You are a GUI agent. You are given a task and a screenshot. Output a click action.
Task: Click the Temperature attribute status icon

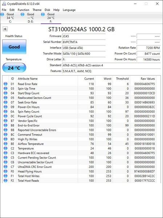(5, 148)
